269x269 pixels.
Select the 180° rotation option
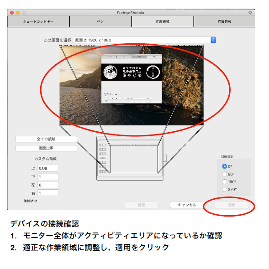click(x=225, y=181)
